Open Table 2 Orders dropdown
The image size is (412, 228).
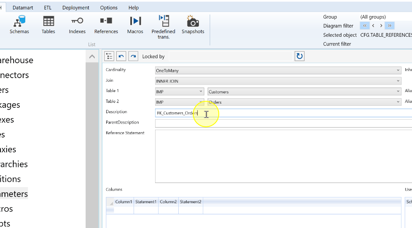click(x=304, y=102)
